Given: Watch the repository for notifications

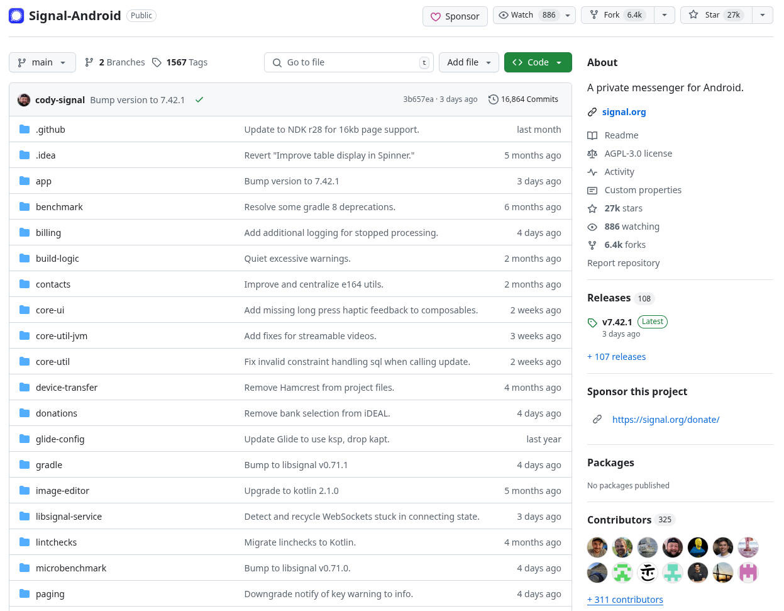Looking at the screenshot, I should [x=526, y=15].
